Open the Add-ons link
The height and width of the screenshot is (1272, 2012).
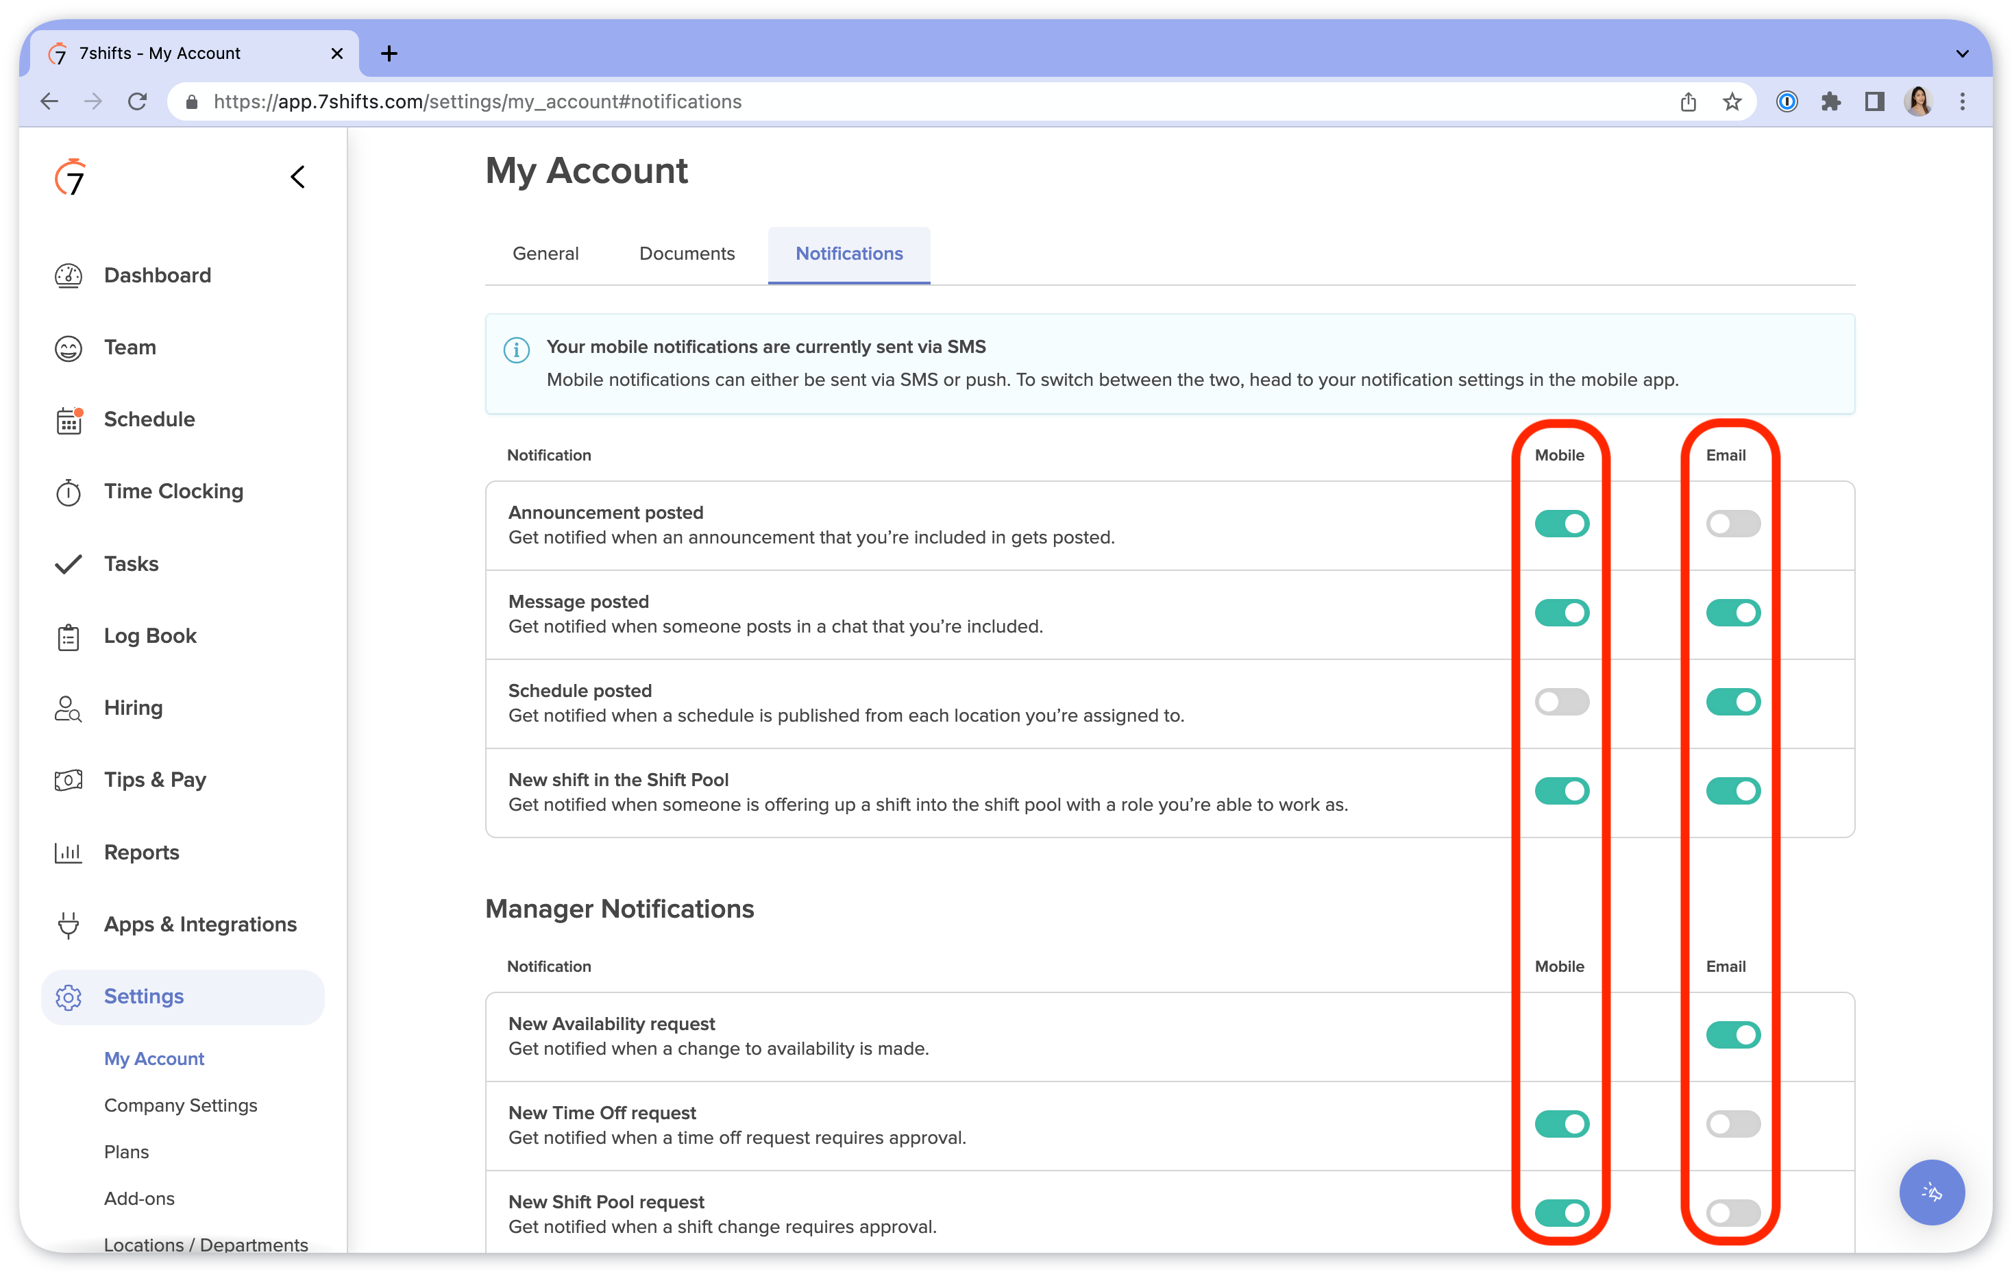pos(140,1199)
